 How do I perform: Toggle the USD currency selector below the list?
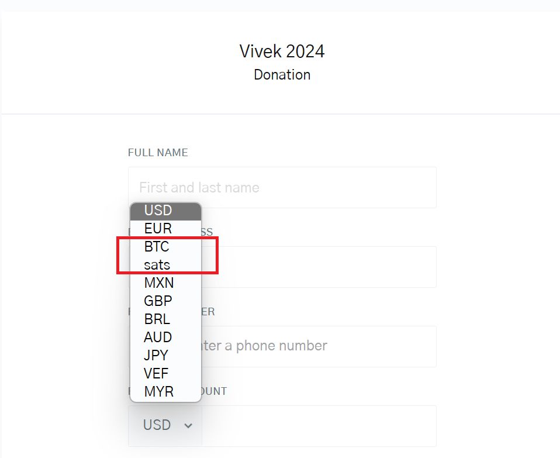click(x=157, y=425)
